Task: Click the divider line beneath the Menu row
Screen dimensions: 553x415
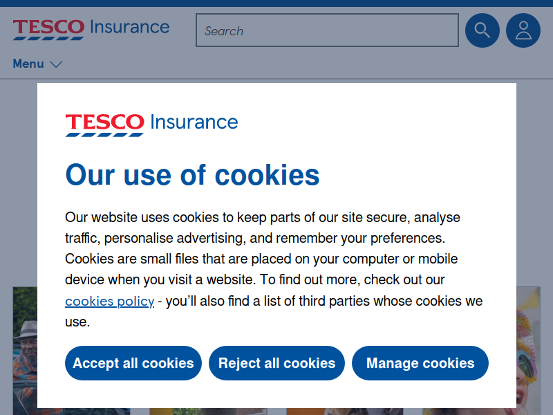Action: 276,79
